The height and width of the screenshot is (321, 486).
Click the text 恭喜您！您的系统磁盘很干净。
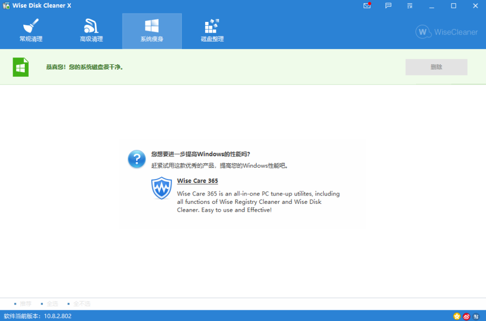[85, 67]
